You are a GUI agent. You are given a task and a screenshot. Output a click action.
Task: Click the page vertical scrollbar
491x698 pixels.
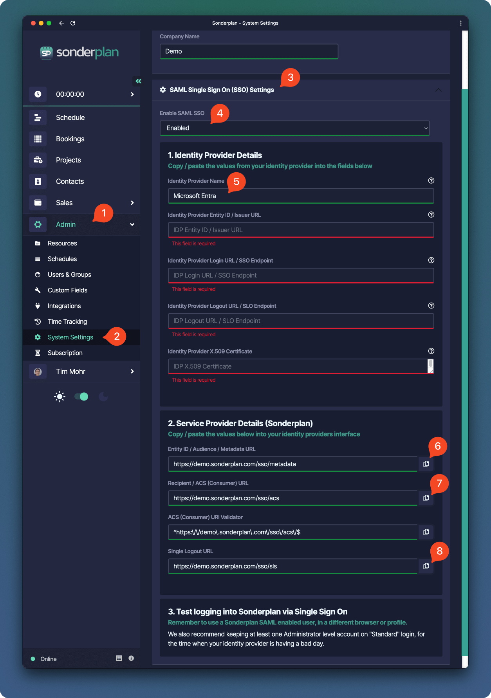tap(465, 372)
